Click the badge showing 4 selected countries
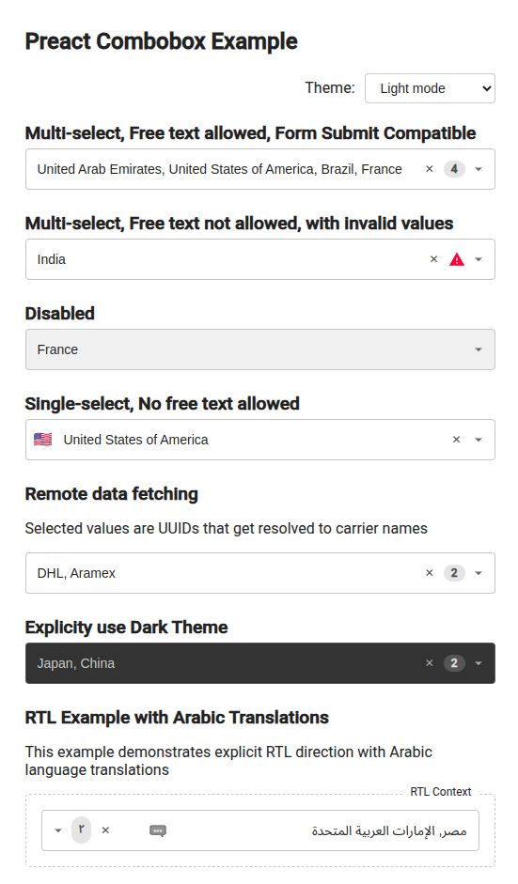This screenshot has width=518, height=884. click(x=454, y=169)
